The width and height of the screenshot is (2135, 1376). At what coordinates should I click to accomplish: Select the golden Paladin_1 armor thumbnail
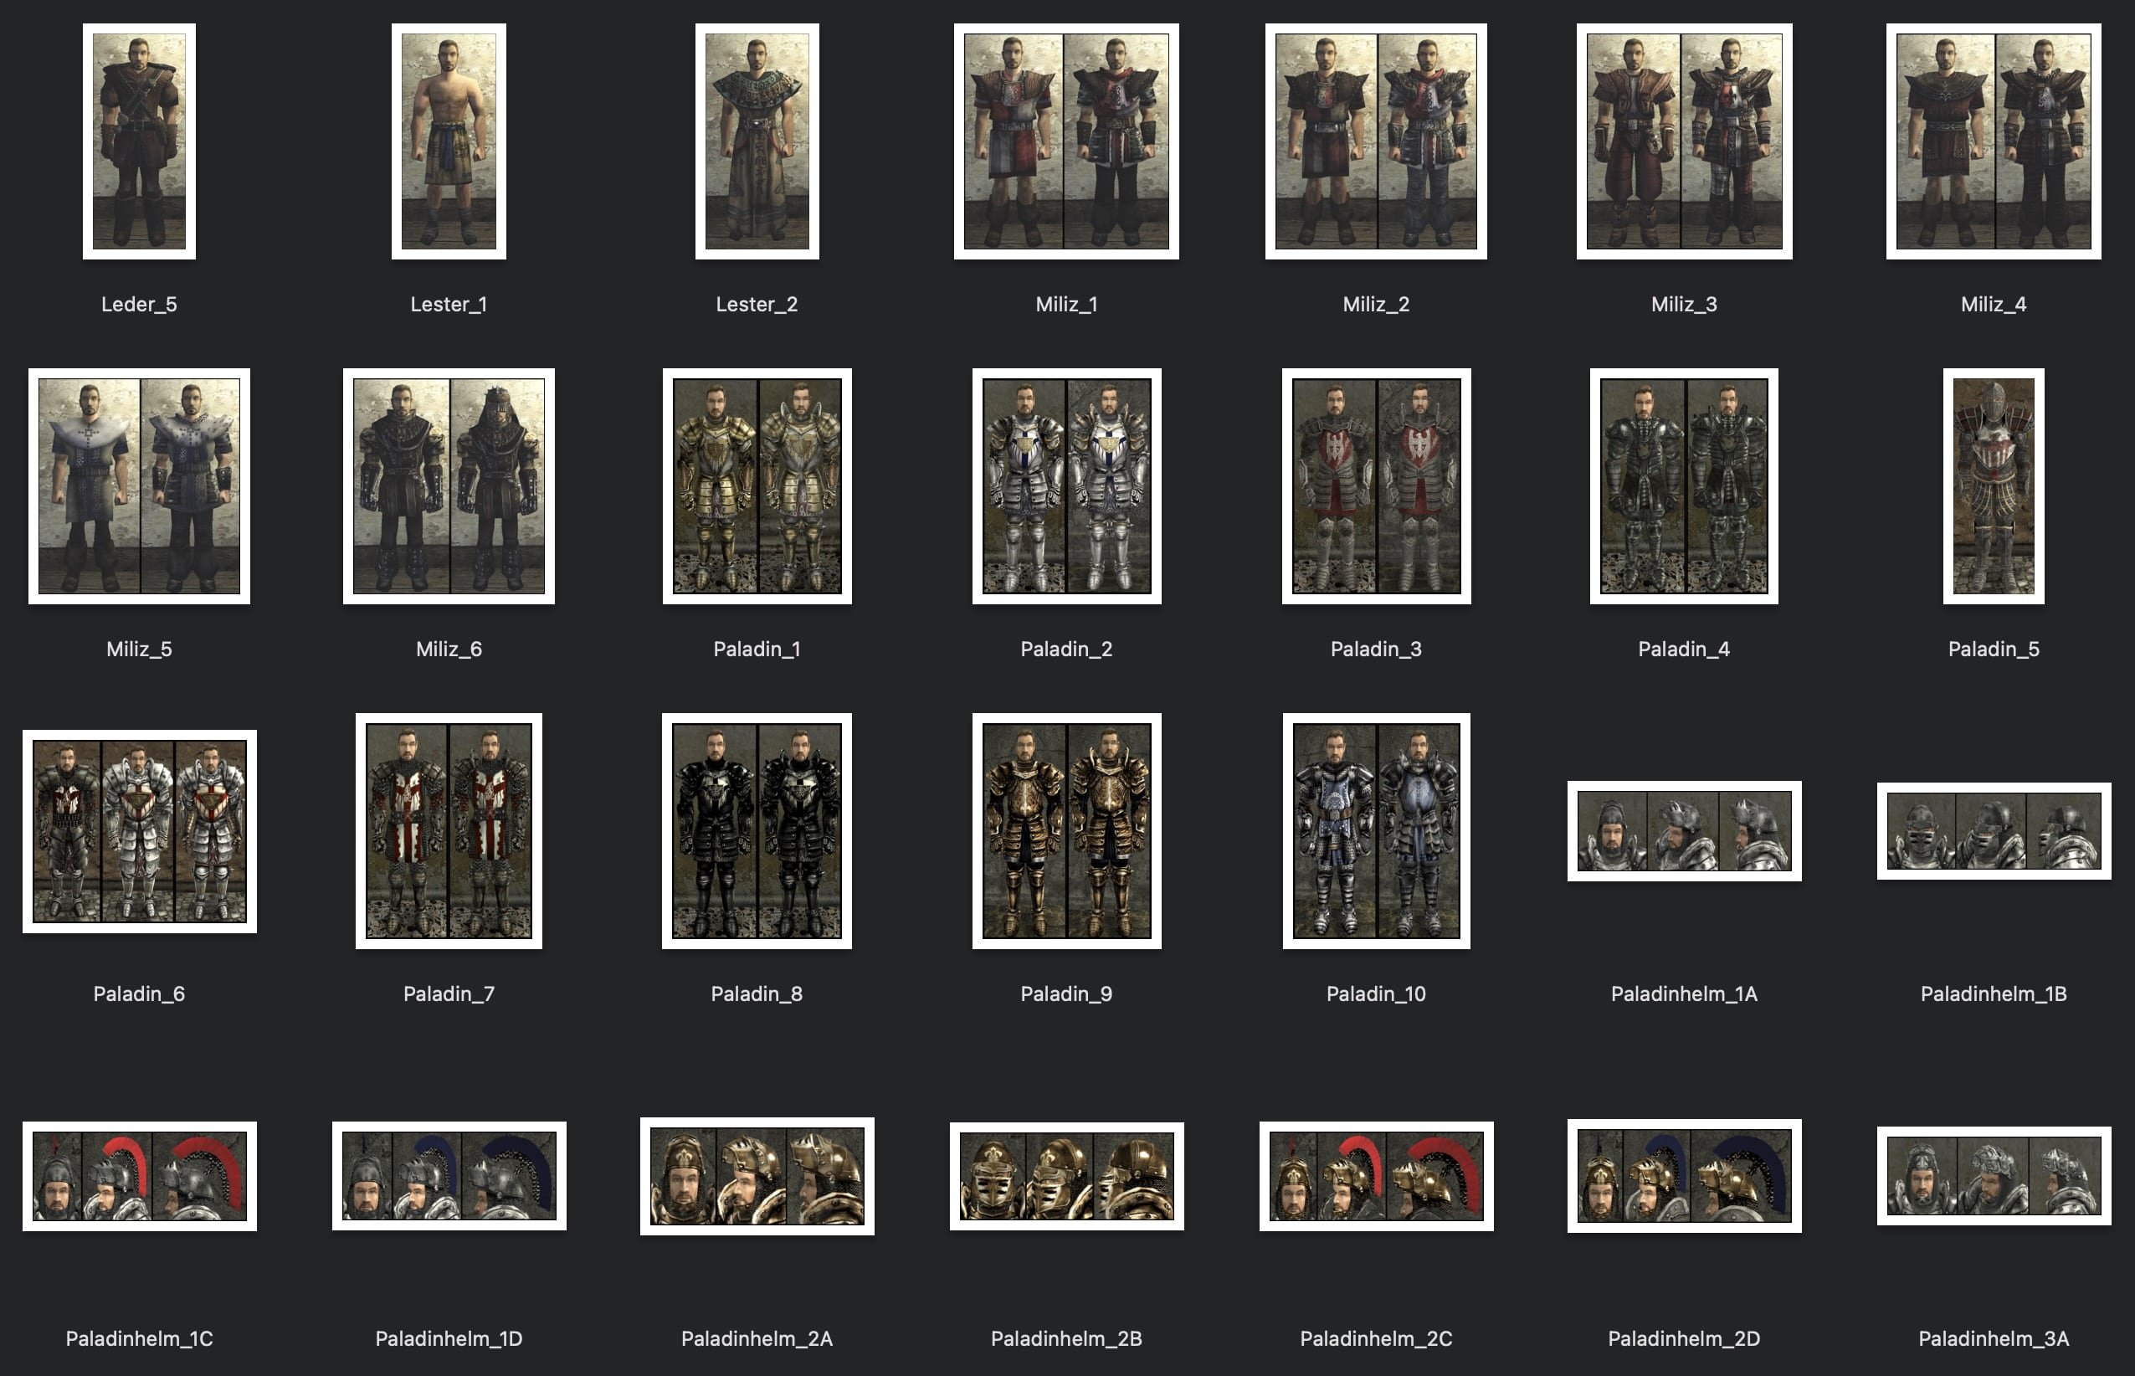point(757,486)
